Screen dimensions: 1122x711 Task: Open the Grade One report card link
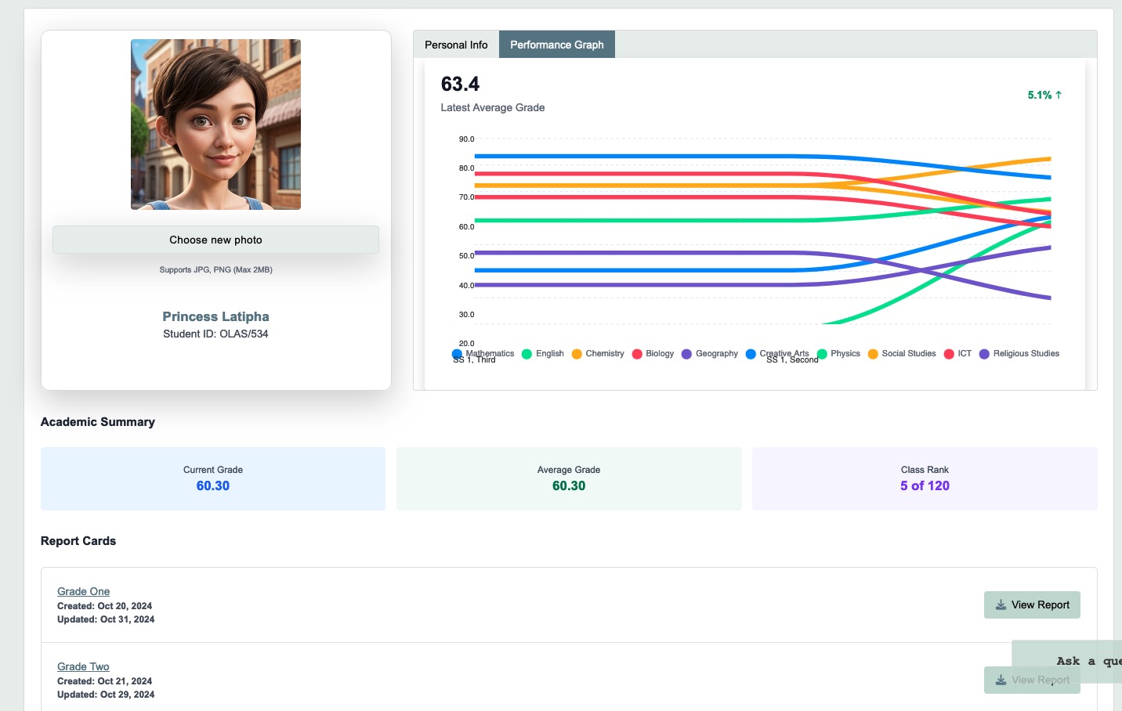(83, 591)
